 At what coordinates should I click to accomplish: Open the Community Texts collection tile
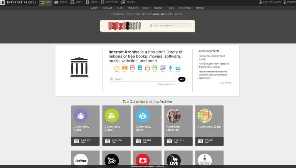click(x=148, y=126)
